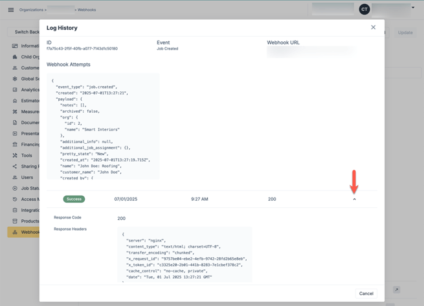
Task: Click the Success status badge
Action: [x=73, y=199]
